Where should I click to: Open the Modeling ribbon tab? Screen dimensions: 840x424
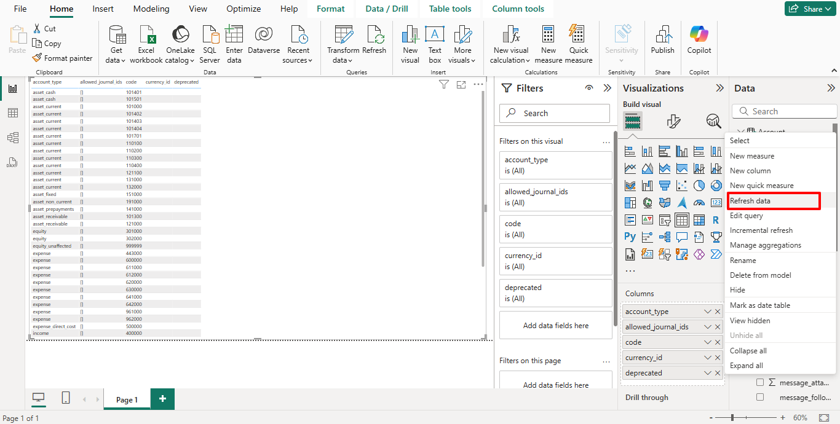coord(151,9)
